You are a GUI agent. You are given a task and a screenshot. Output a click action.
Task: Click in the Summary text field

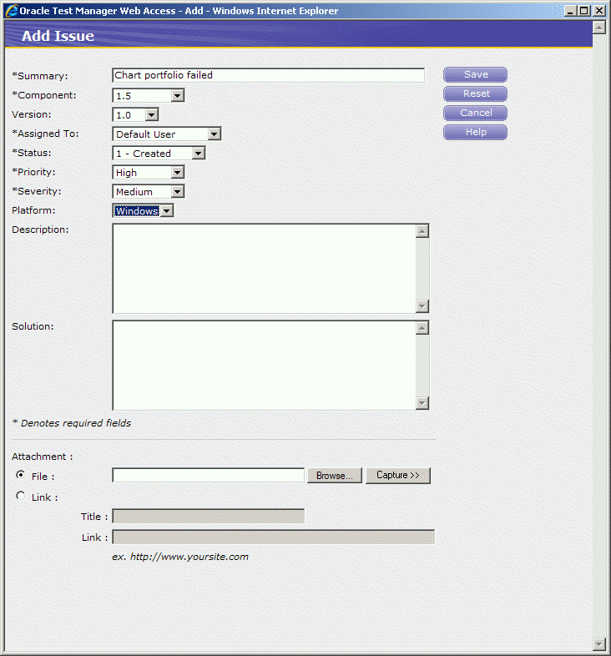coord(269,75)
